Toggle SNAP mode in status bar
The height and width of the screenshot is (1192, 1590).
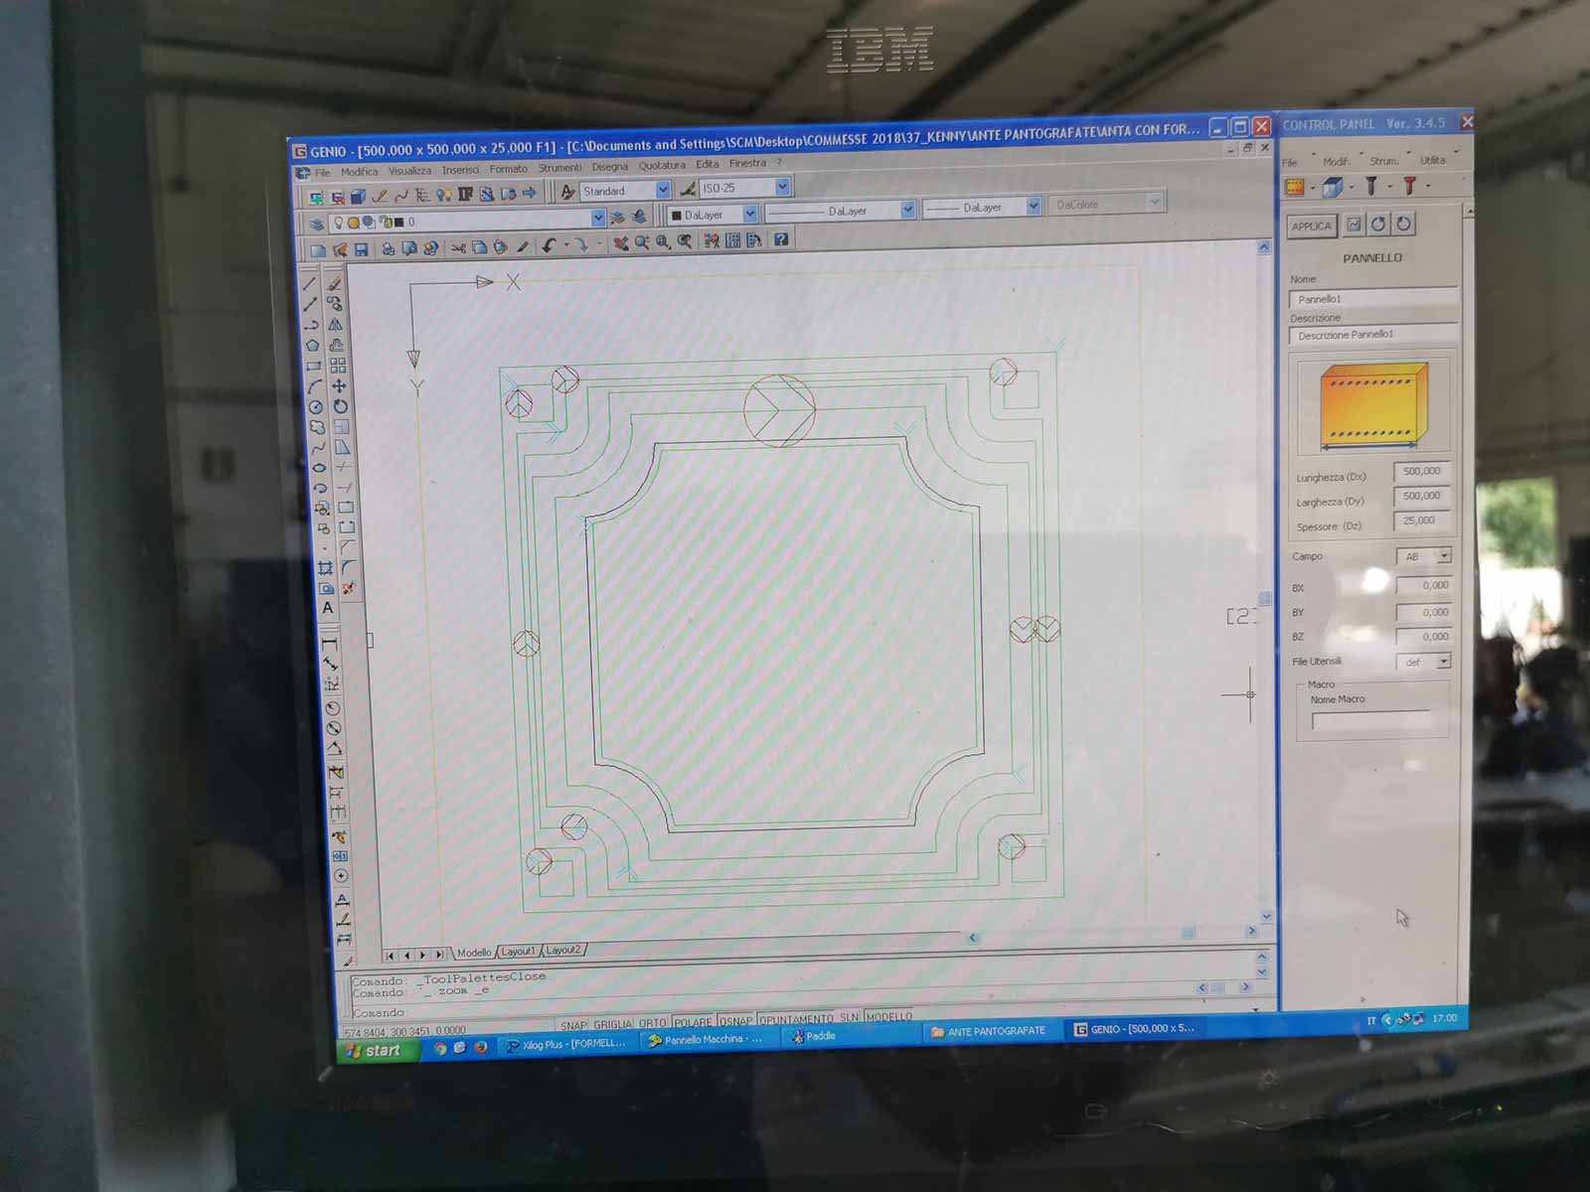pyautogui.click(x=573, y=1025)
